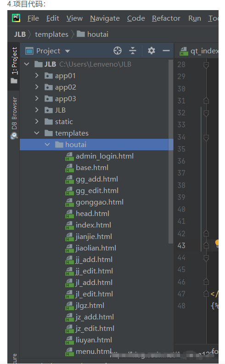Select the qt_index editor tab

199,51
